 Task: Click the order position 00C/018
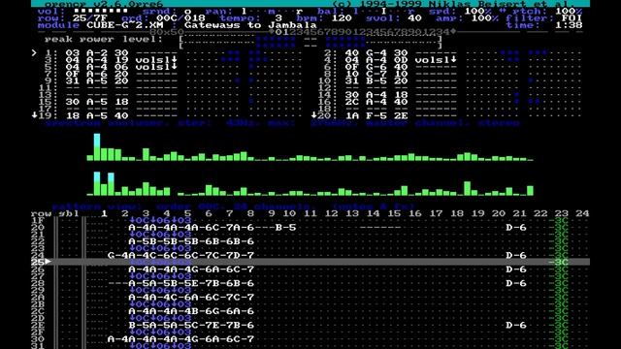tap(180, 18)
